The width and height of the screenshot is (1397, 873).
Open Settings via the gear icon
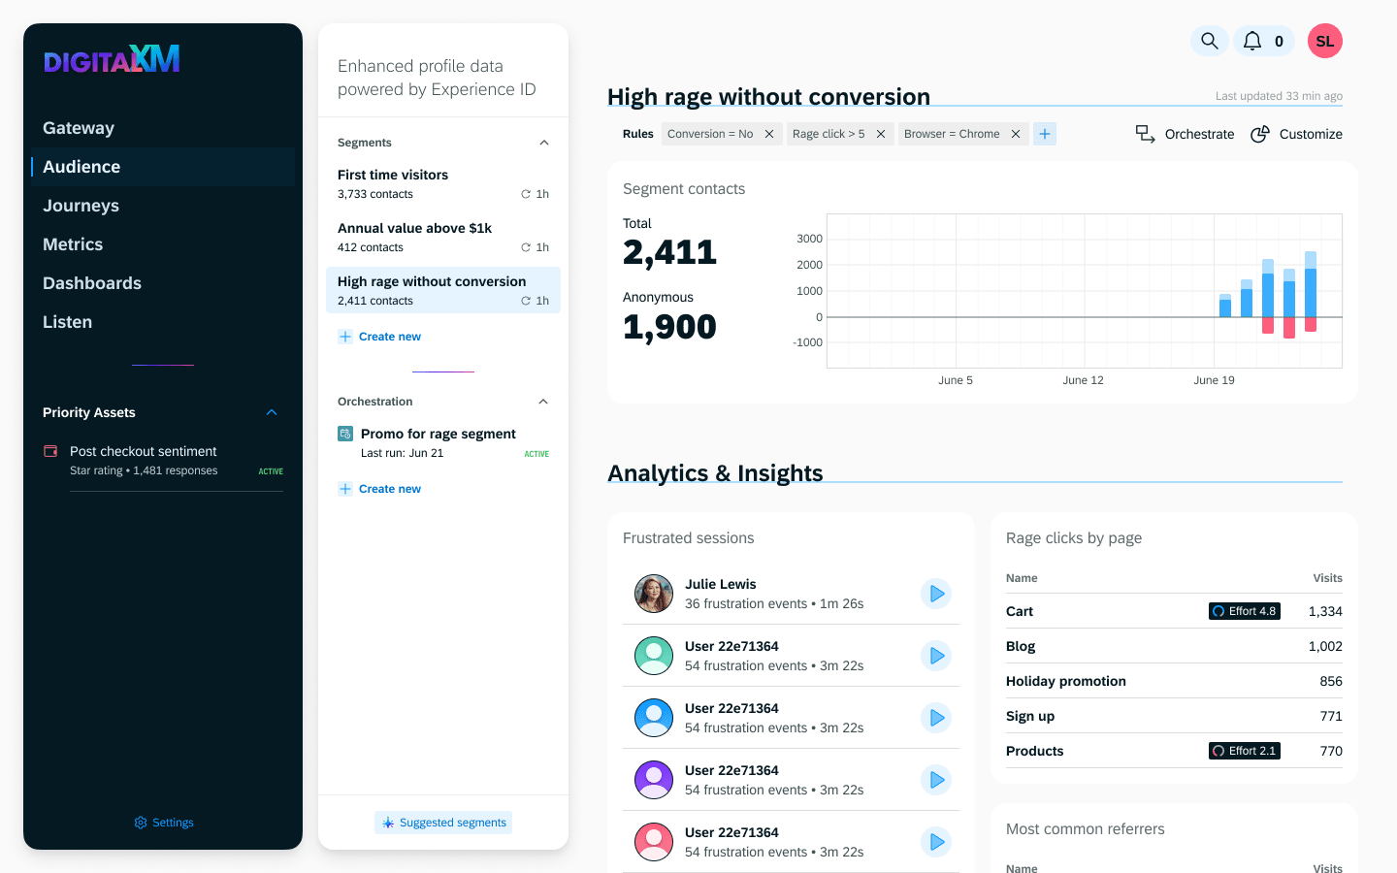click(x=139, y=822)
